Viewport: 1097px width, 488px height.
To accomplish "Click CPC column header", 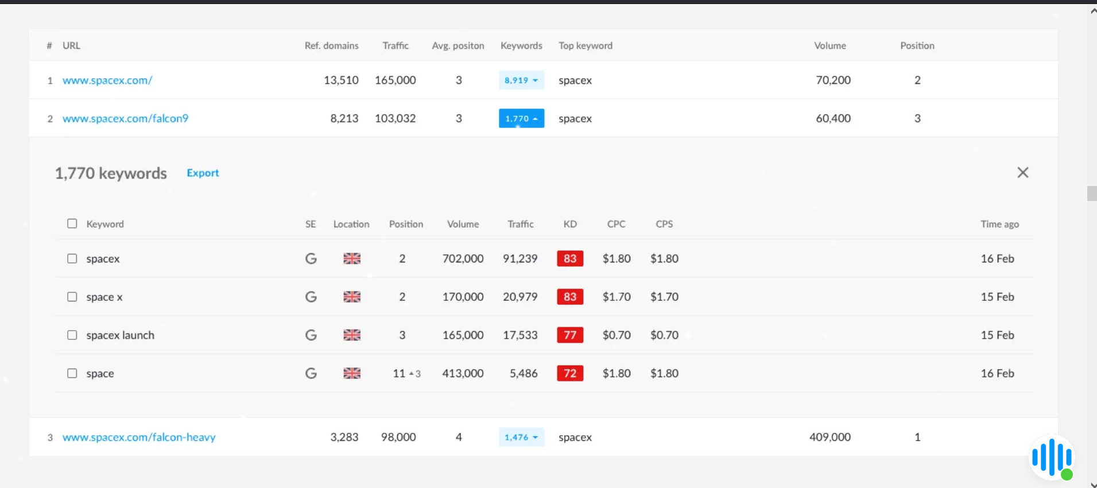I will (617, 224).
